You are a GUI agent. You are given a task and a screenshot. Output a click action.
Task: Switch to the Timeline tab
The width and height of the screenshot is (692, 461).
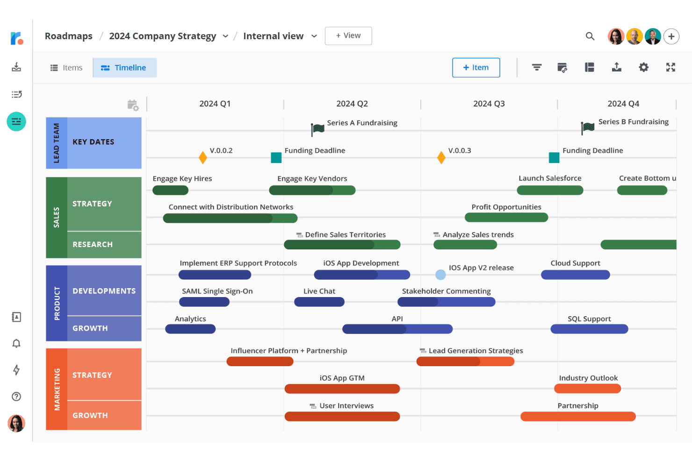tap(125, 68)
